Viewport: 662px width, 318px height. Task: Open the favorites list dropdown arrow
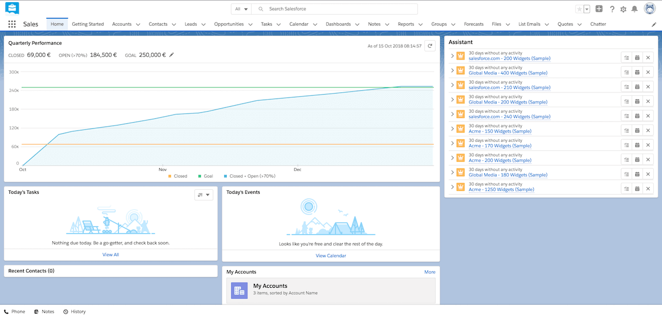coord(587,9)
